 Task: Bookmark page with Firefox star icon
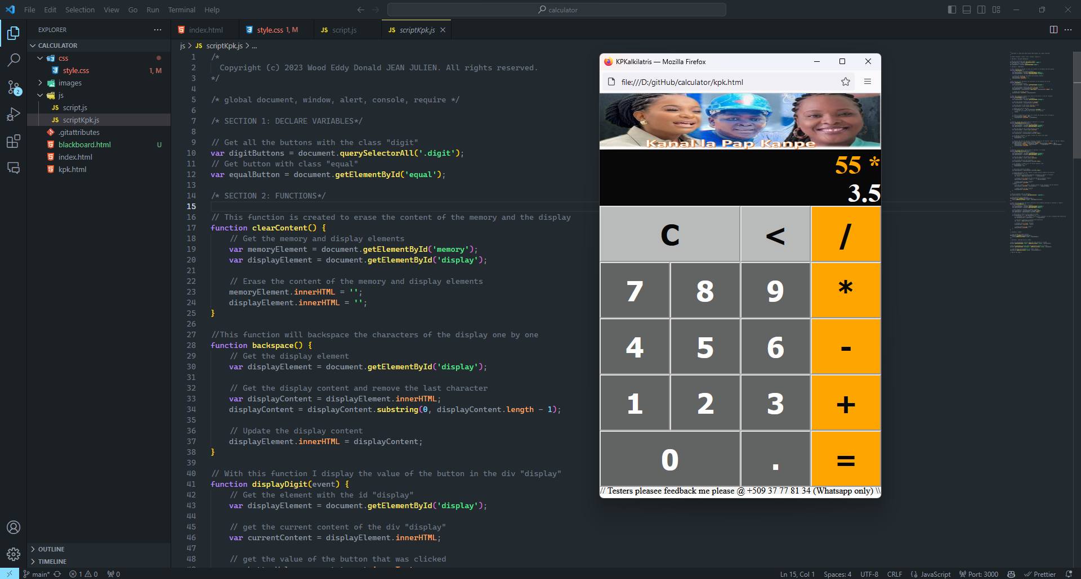point(845,82)
